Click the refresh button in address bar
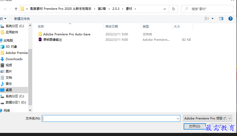Screen dimensions: 237x136 tap(174, 9)
